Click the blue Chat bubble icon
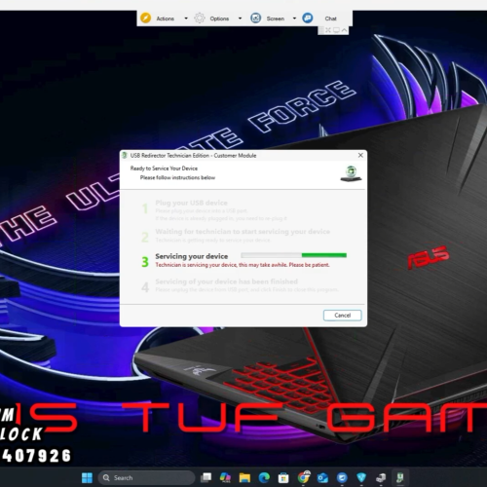Image resolution: width=487 pixels, height=487 pixels. pyautogui.click(x=308, y=18)
